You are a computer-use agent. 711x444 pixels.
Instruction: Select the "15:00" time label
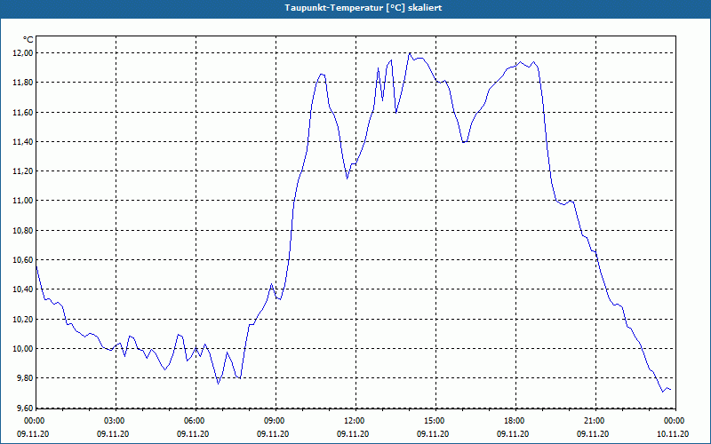coord(433,421)
